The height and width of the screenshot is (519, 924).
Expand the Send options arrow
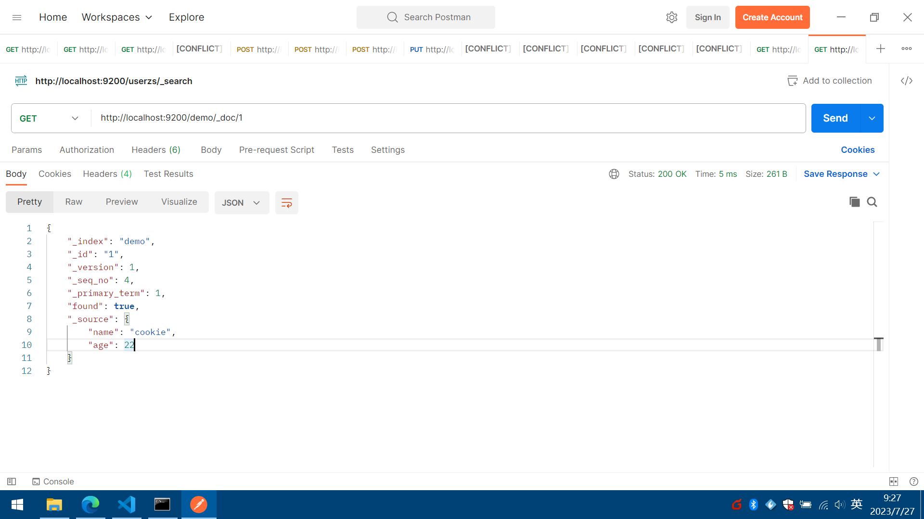pyautogui.click(x=872, y=118)
